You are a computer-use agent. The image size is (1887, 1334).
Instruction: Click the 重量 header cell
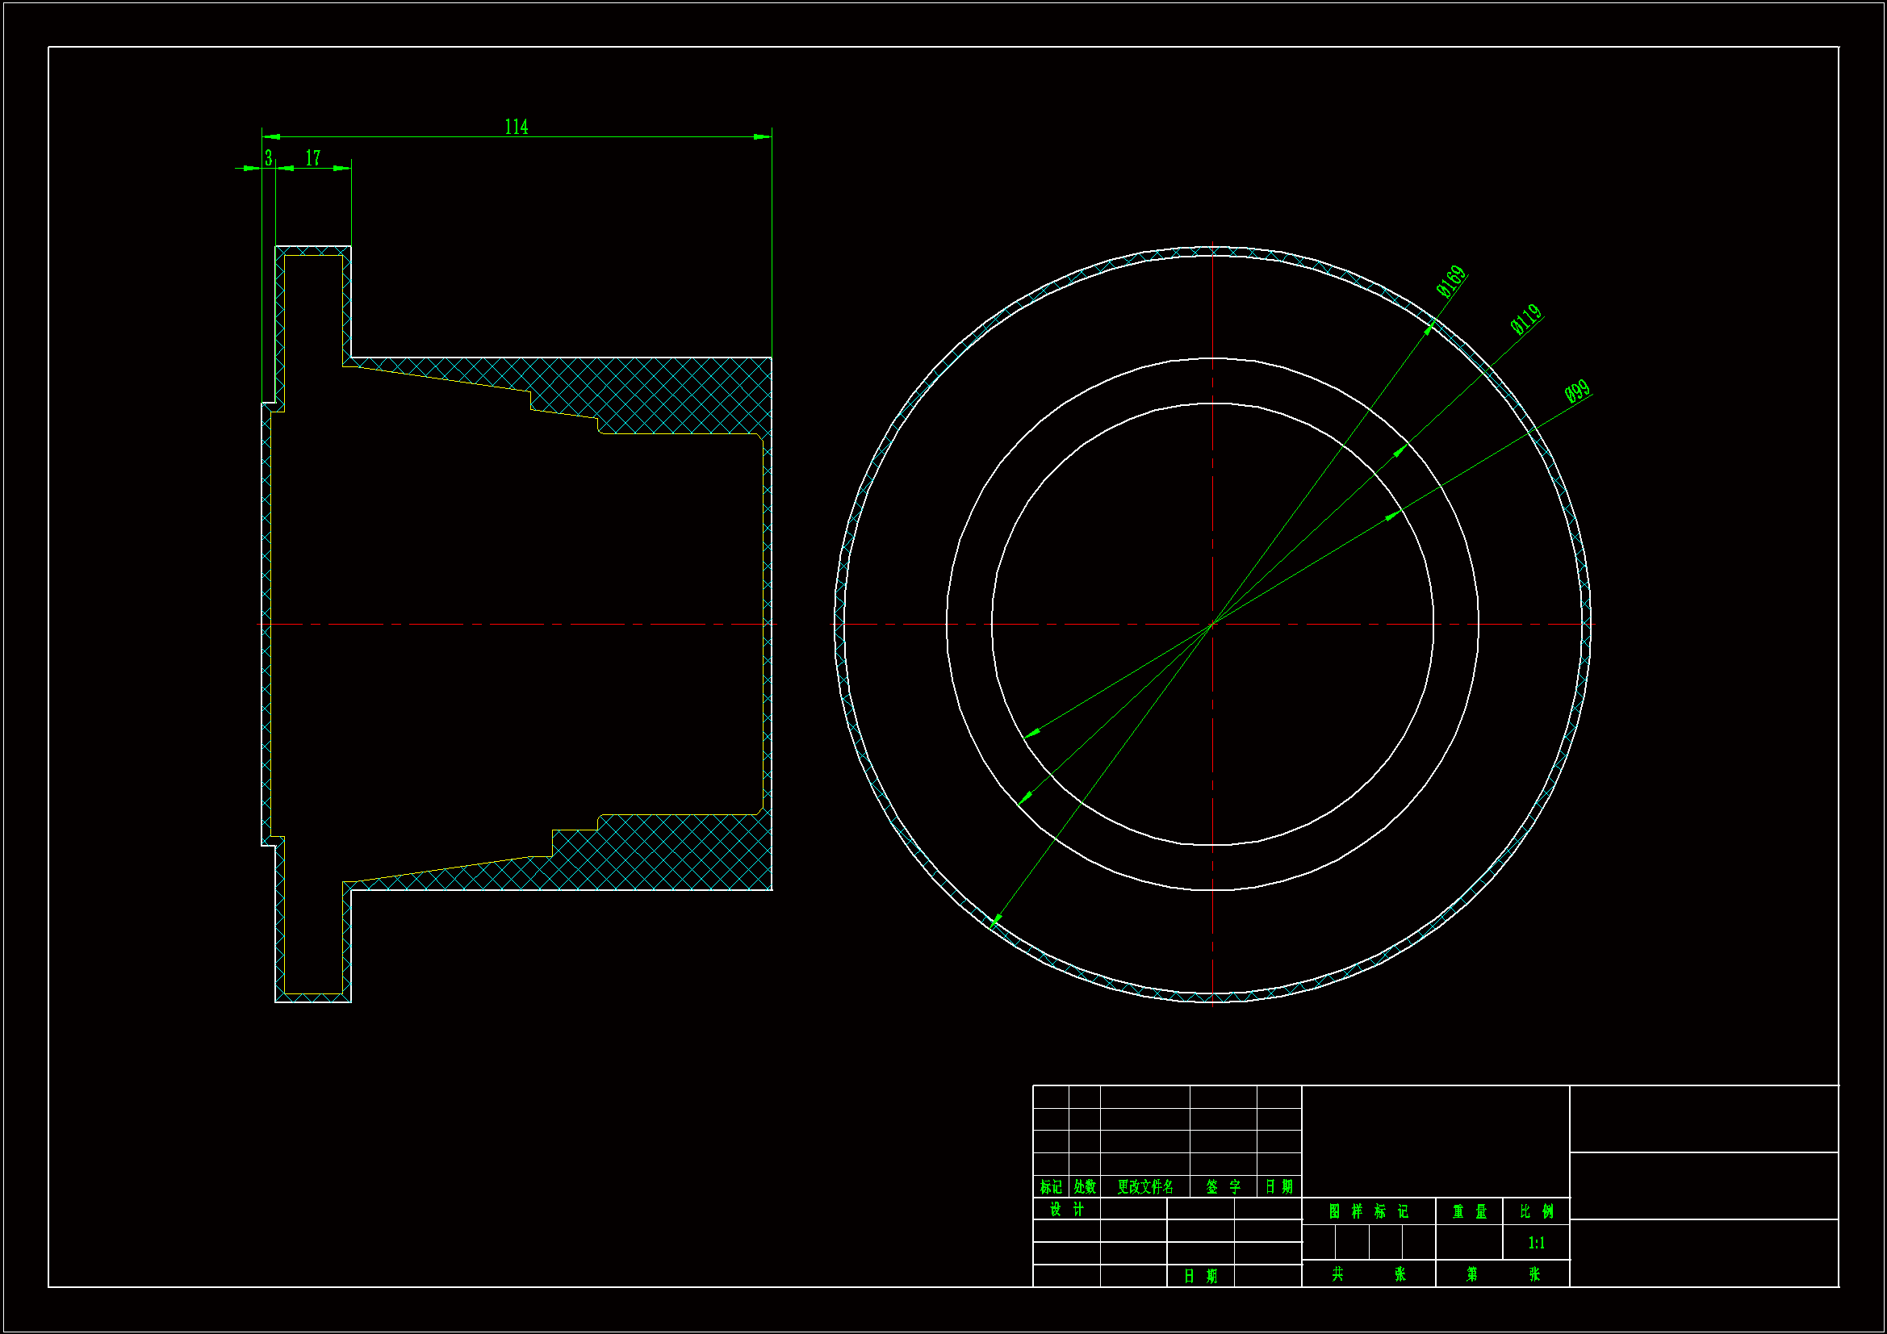coord(1469,1211)
